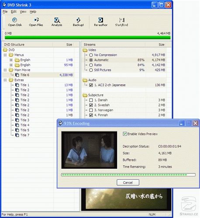This screenshot has width=200, height=218.
Task: Expand the first English menu node
Action: (x=11, y=60)
